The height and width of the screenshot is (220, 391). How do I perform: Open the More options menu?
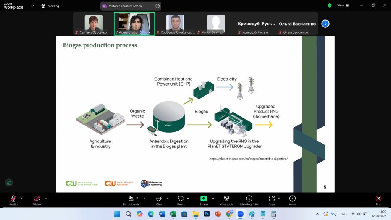(x=292, y=200)
